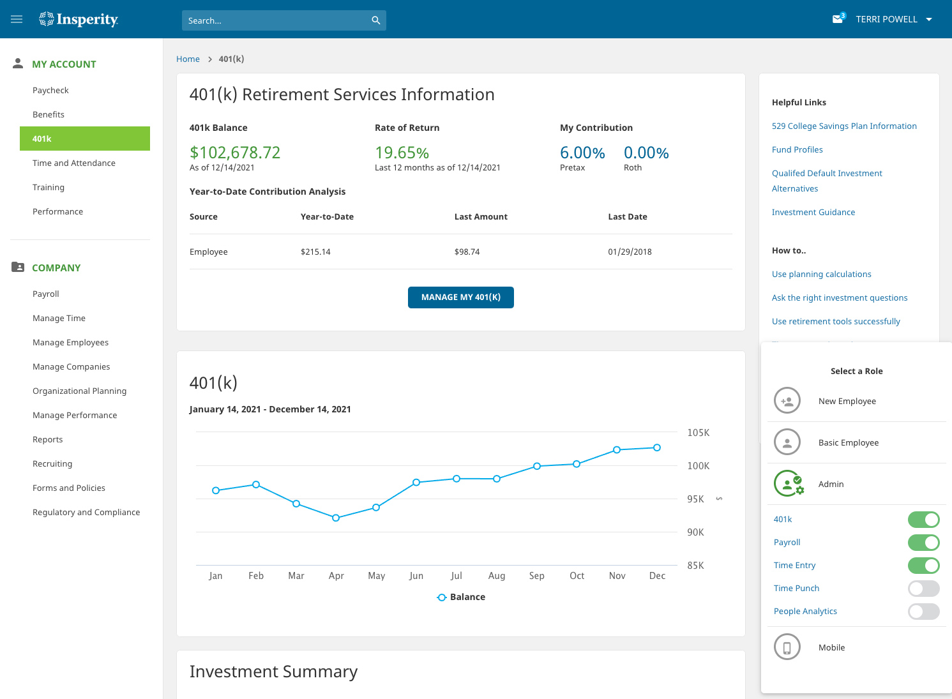Open the hamburger navigation menu

17,19
